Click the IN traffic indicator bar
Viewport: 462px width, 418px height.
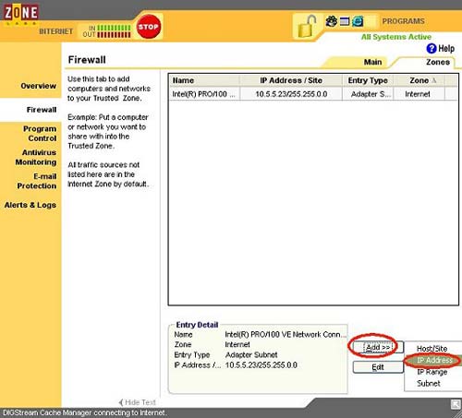(114, 28)
